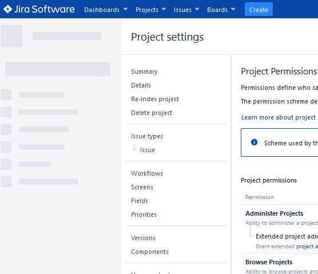Click the blue info icon beside Scheme used
The height and width of the screenshot is (274, 318).
(254, 142)
